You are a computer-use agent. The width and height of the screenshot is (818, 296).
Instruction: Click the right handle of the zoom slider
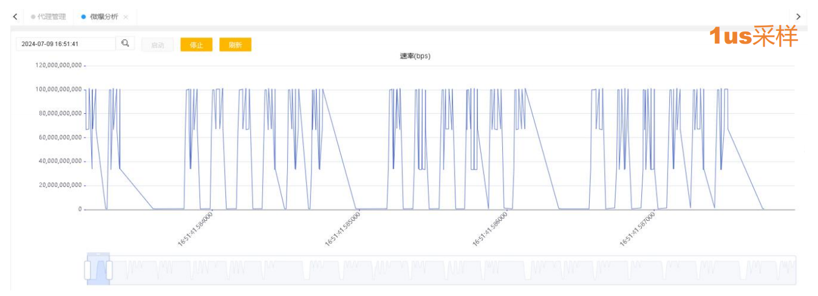pos(109,270)
